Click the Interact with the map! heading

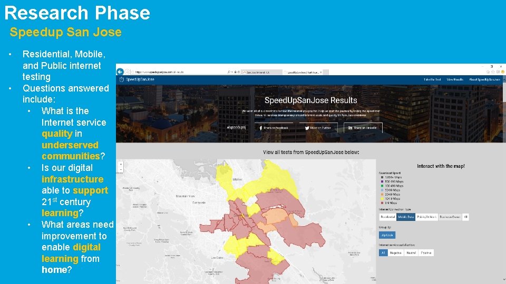coord(441,166)
